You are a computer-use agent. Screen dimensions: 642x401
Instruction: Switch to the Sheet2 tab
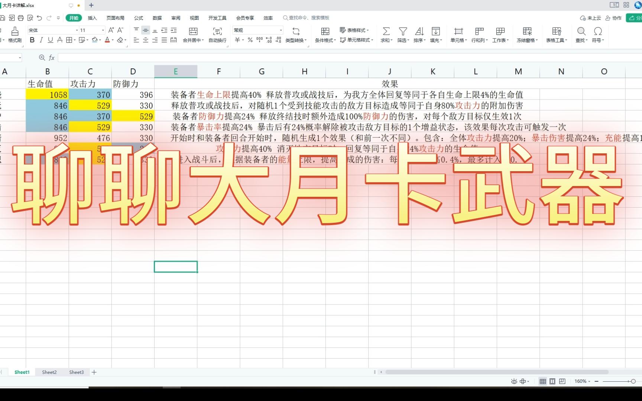coord(49,372)
